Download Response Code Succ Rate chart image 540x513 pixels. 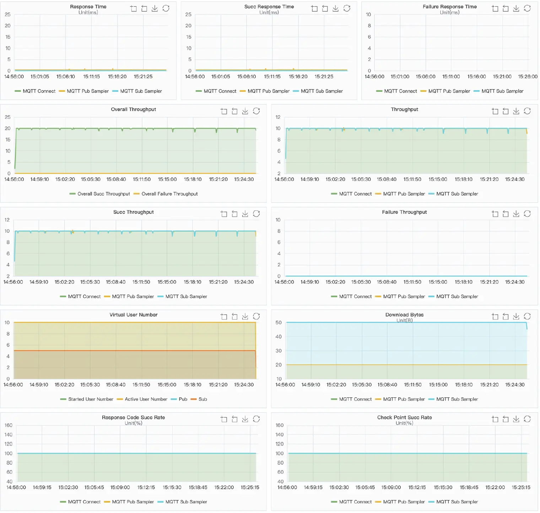[245, 419]
